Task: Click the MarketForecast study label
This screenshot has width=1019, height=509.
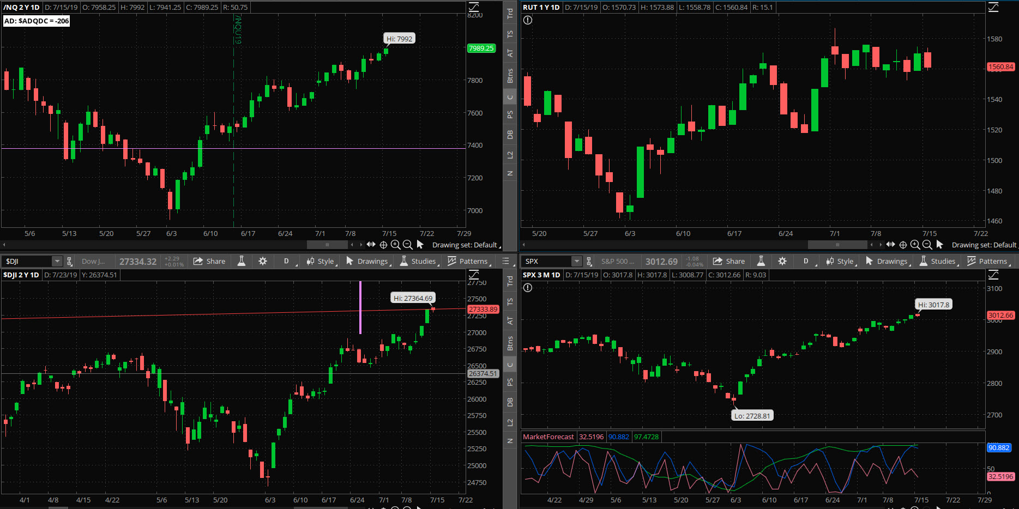Action: tap(548, 437)
